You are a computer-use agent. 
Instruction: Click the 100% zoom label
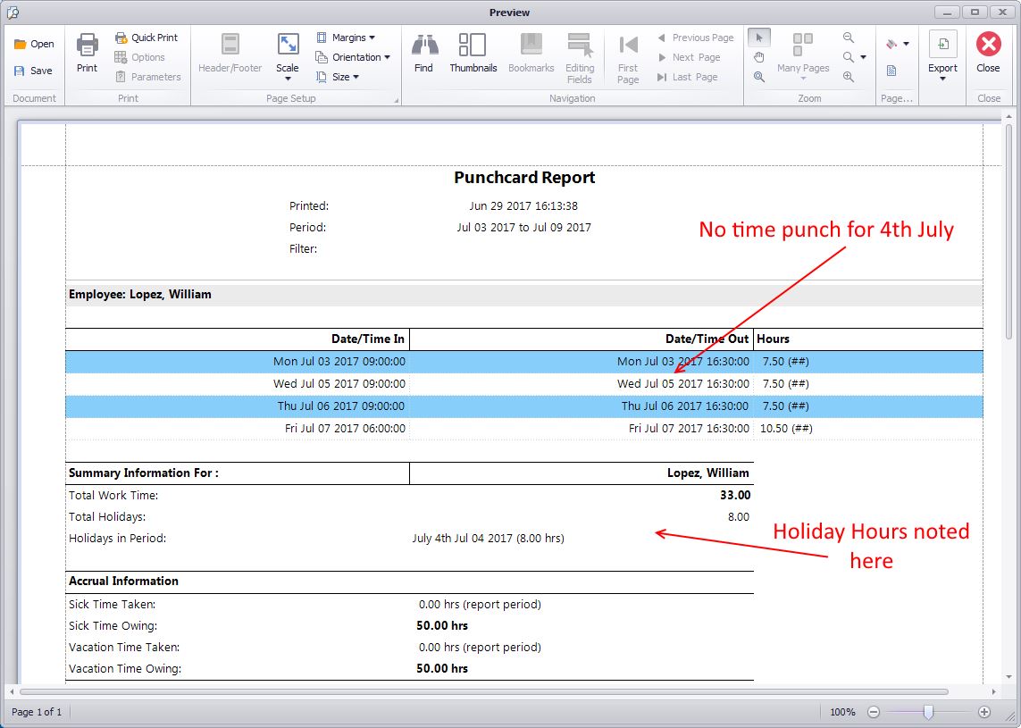click(842, 713)
